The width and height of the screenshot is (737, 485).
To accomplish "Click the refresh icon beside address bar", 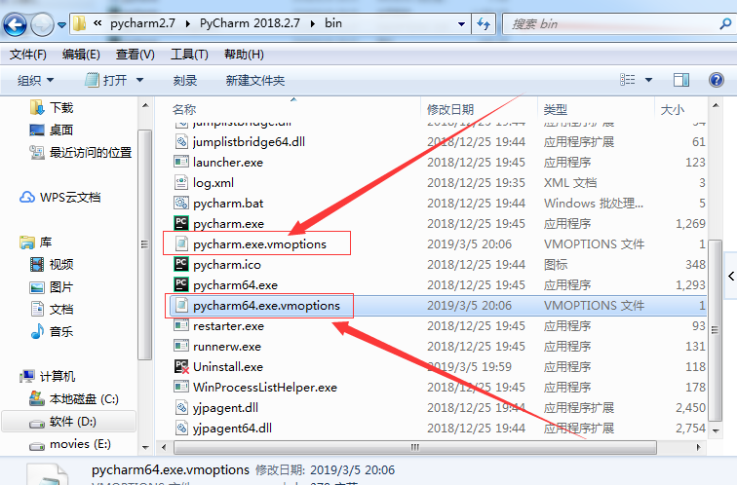I will pos(484,23).
